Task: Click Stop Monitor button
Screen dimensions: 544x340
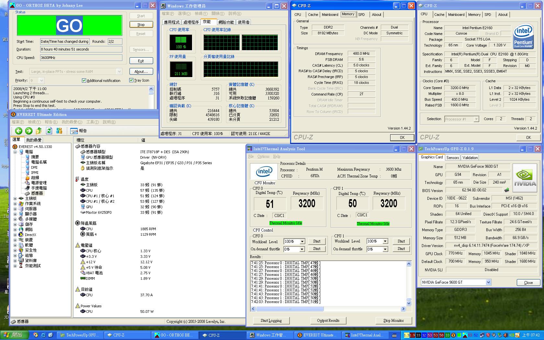Action: coord(393,321)
